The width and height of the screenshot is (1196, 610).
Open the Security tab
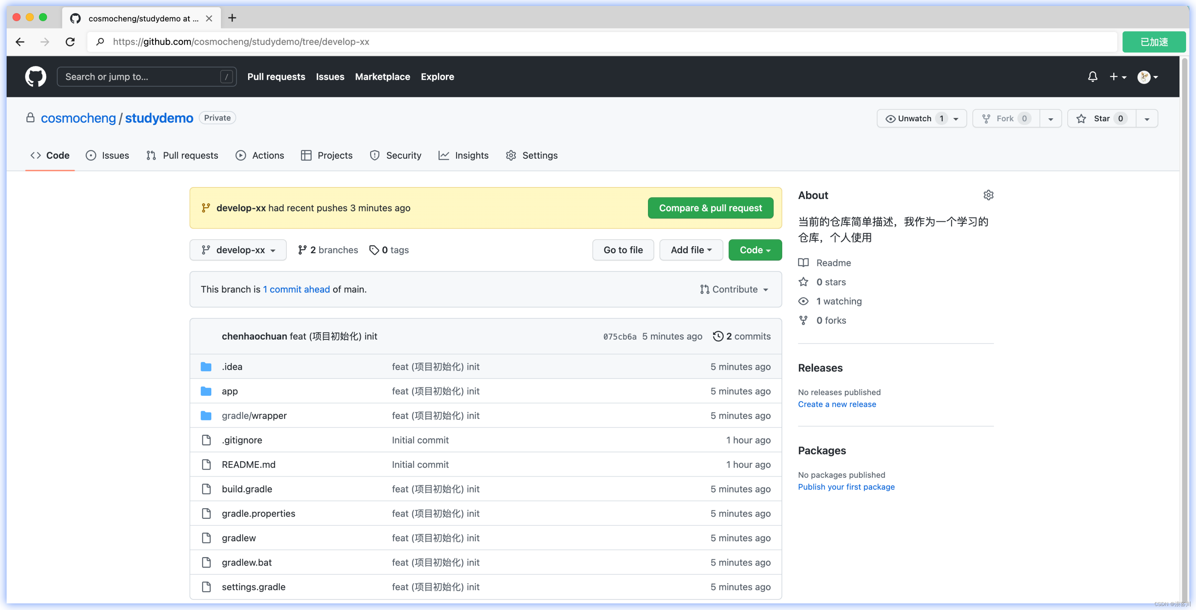click(395, 155)
